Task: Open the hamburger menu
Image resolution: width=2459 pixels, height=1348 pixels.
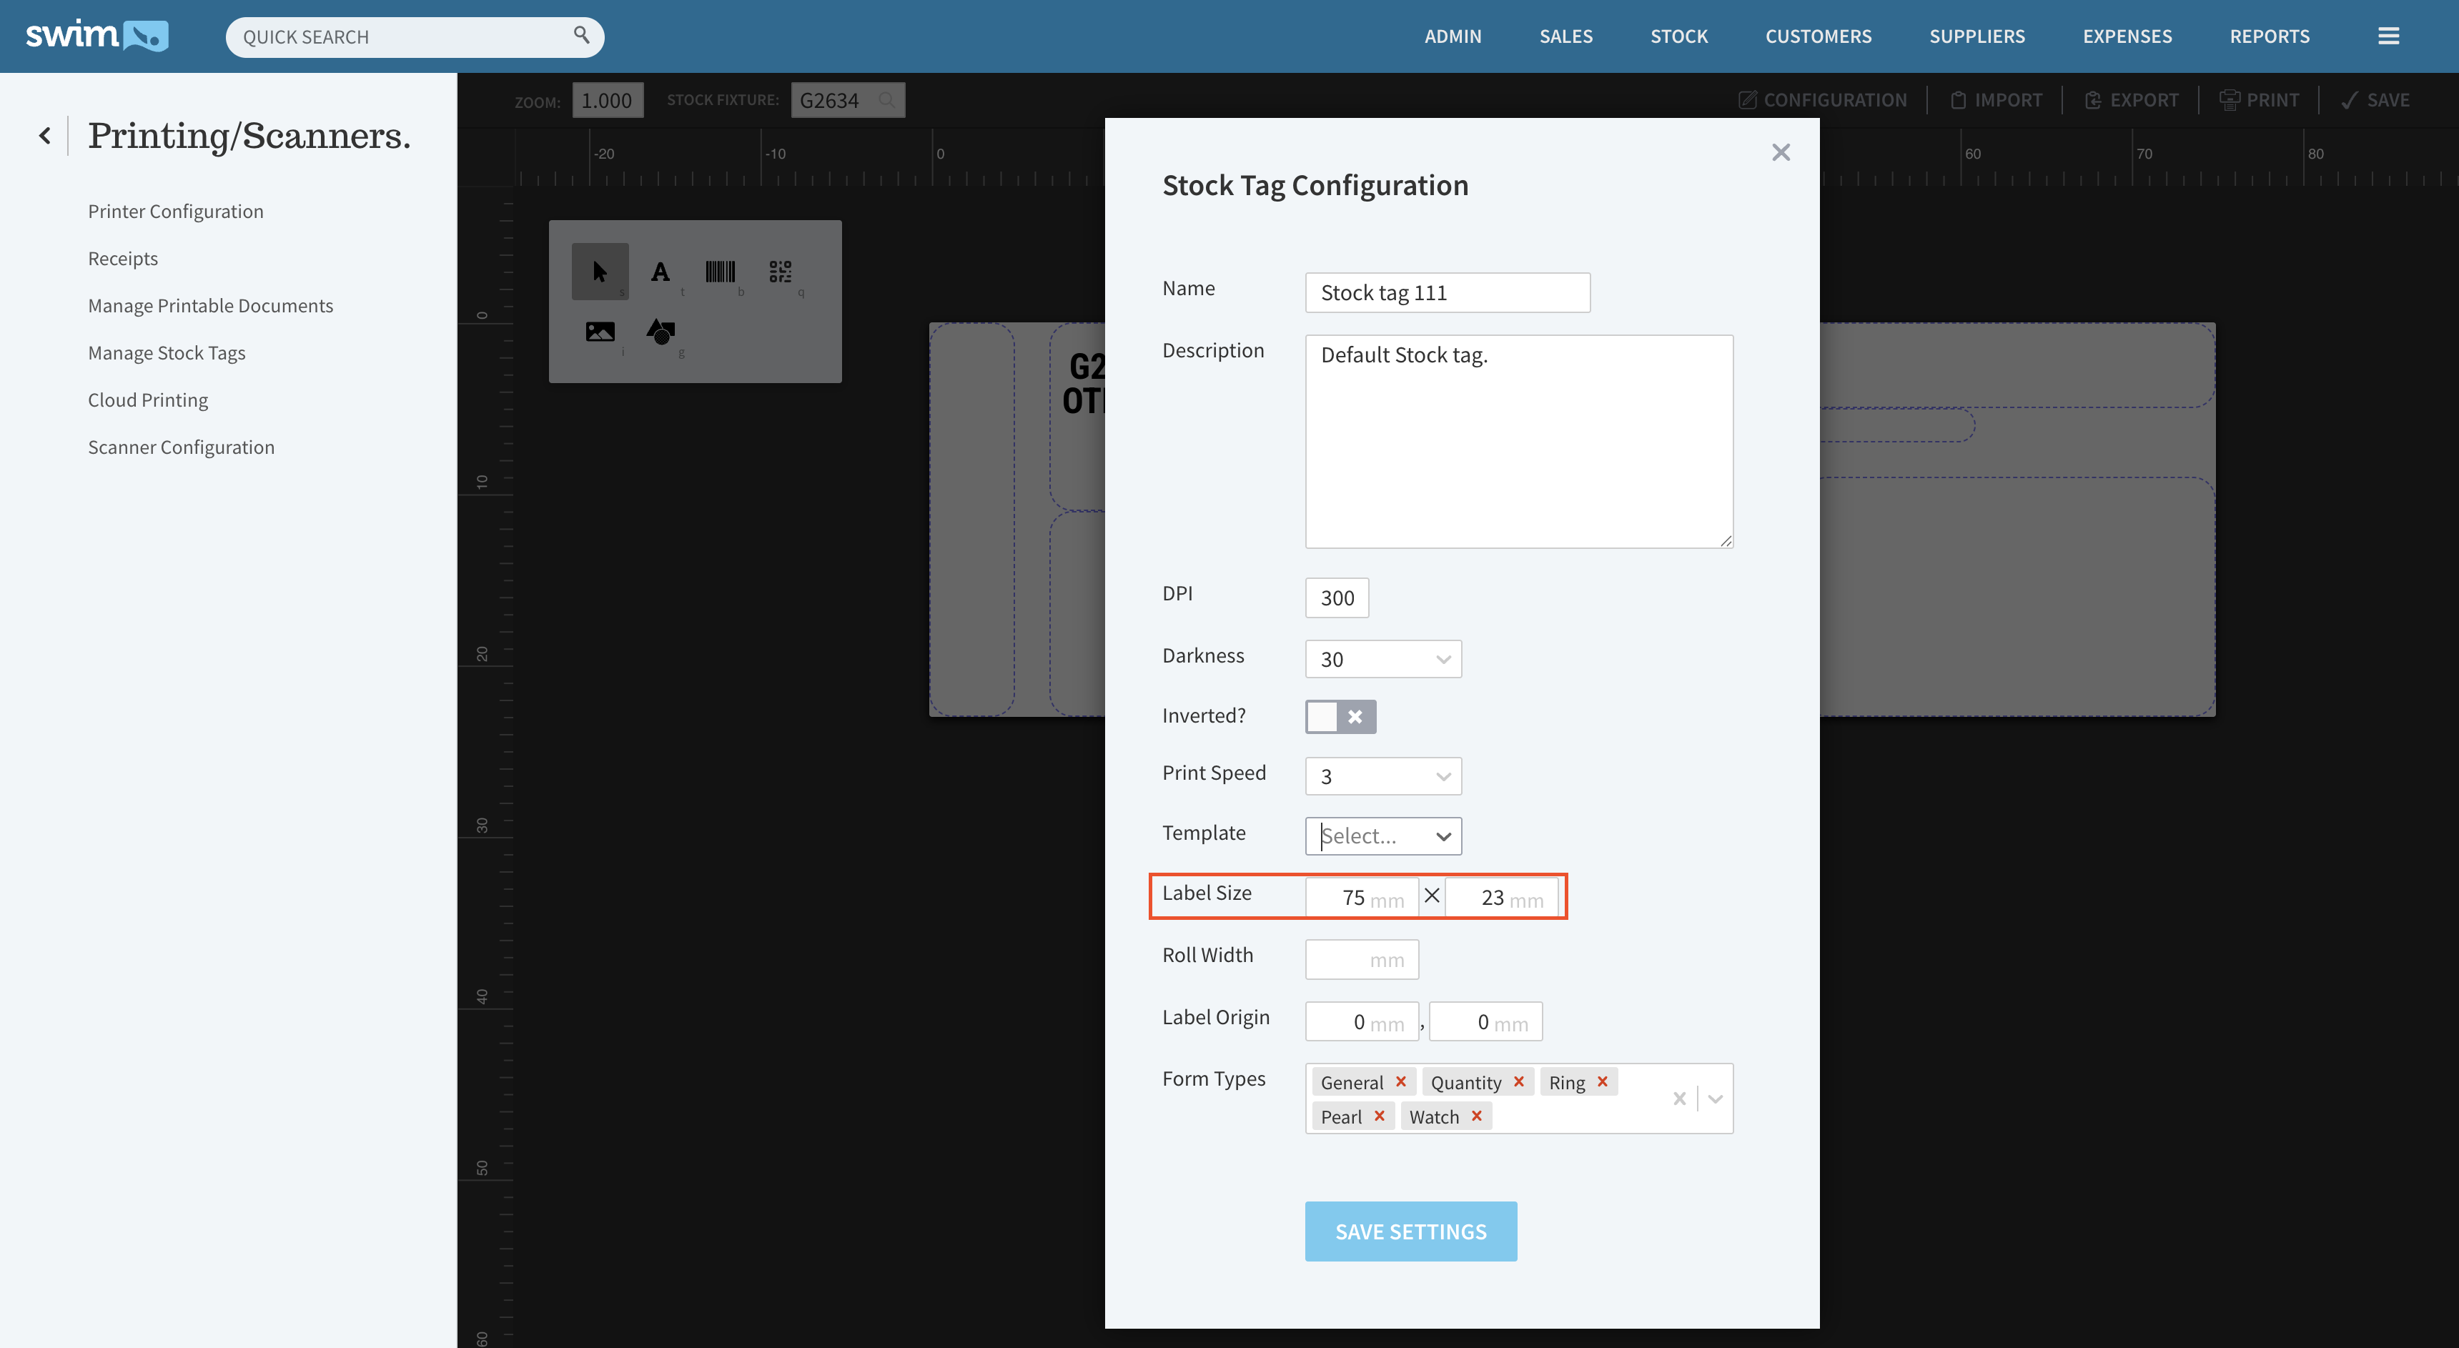Action: [x=2388, y=35]
